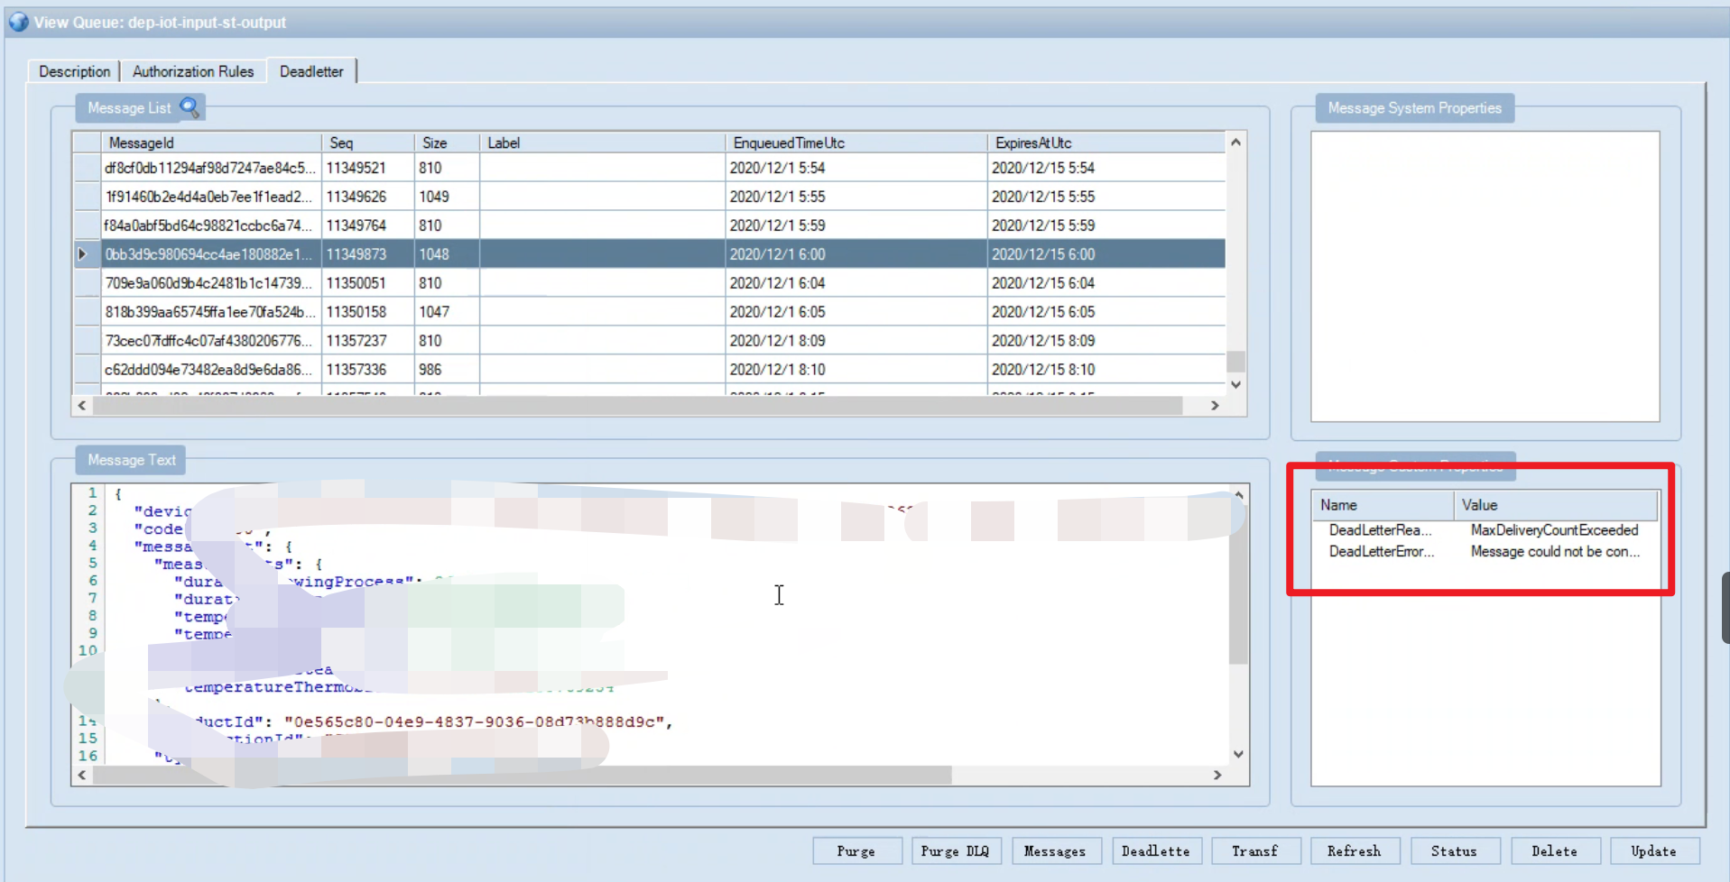Image resolution: width=1730 pixels, height=882 pixels.
Task: Sort by EnqueuedTimeUtc column header
Action: 788,142
